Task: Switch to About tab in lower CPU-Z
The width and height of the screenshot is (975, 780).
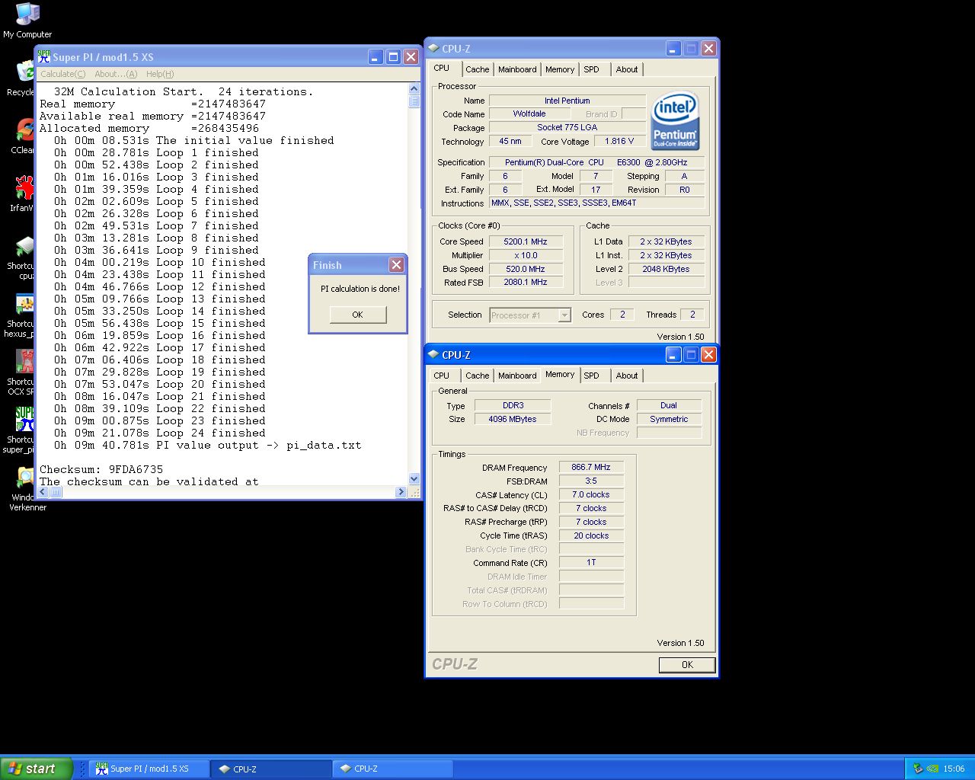Action: tap(627, 376)
